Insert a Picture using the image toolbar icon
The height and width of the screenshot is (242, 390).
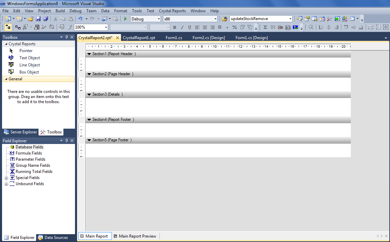point(295,27)
